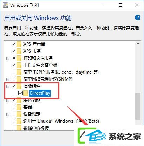
Task: Tick the 适用于 Linux 的 Windows 子系统 checkbox
Action: point(14,121)
